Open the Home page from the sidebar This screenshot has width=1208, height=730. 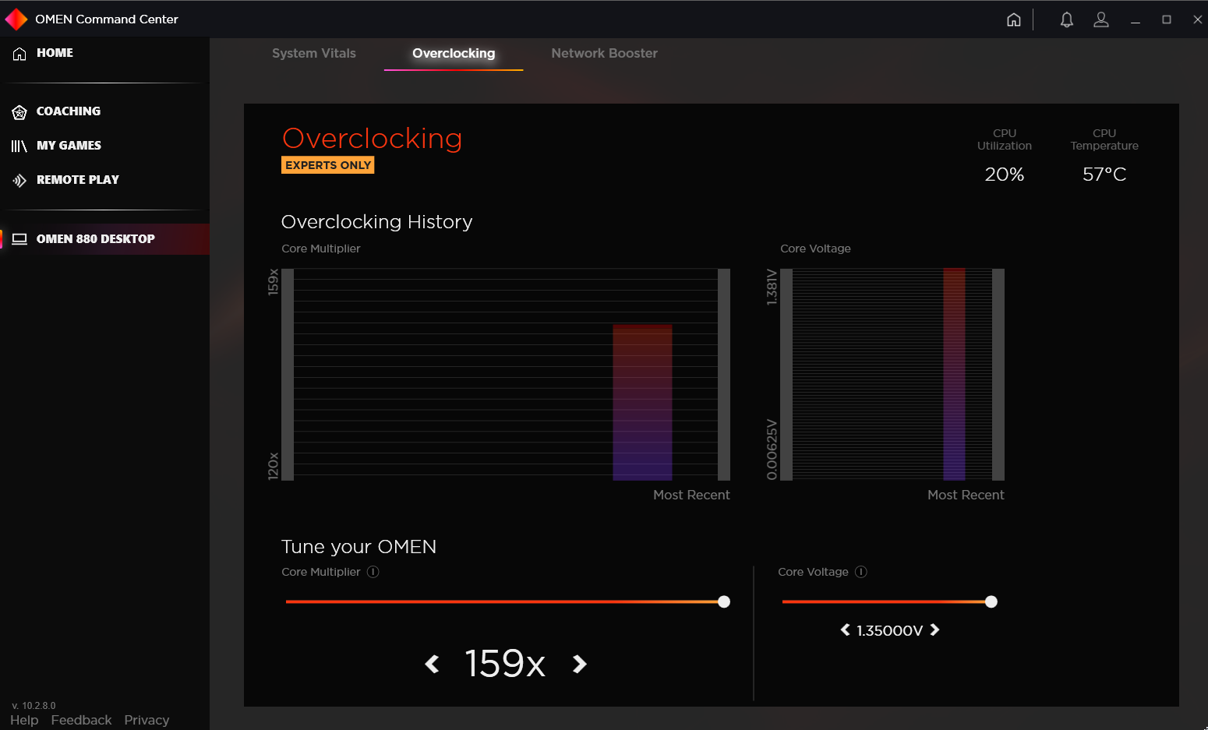pyautogui.click(x=55, y=52)
